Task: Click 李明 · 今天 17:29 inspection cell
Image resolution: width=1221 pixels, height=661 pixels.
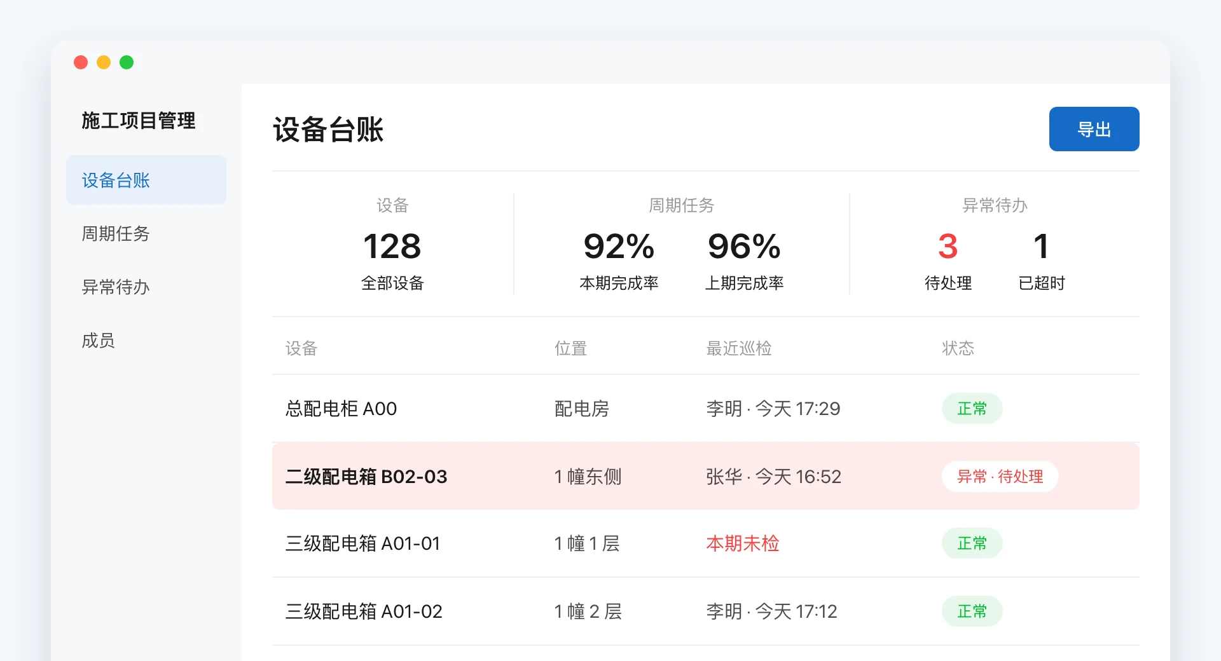Action: (773, 408)
